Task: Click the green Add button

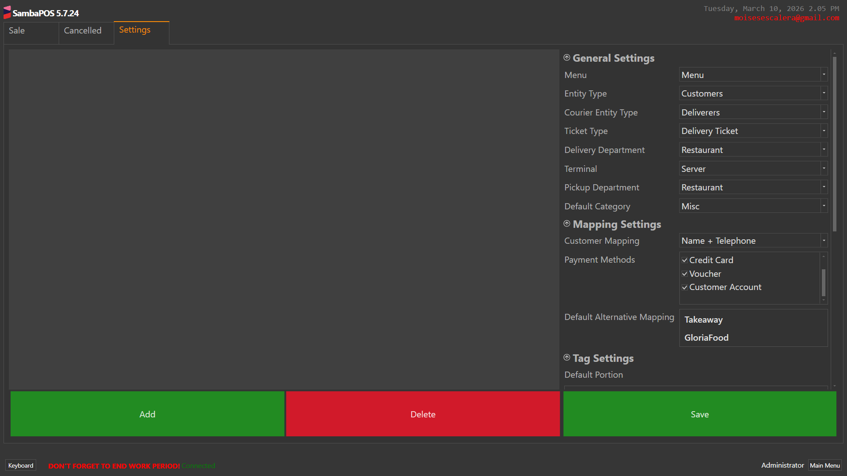Action: [x=147, y=414]
